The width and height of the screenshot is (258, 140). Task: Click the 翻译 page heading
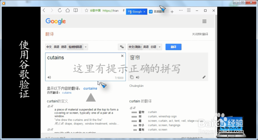(50, 34)
